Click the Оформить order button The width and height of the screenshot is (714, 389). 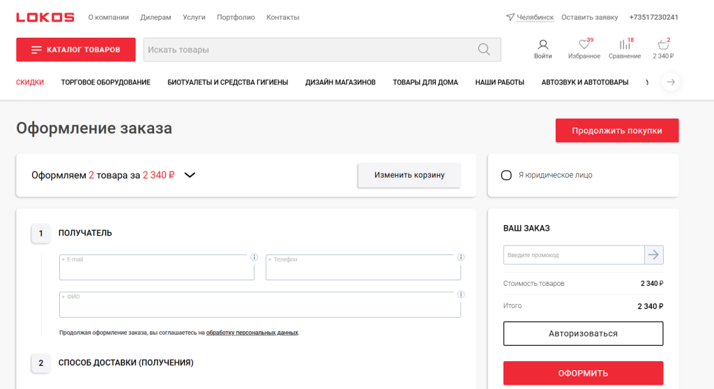tap(584, 373)
